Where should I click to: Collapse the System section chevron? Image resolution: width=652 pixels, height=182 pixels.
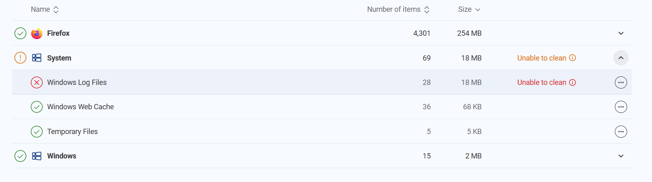click(621, 58)
